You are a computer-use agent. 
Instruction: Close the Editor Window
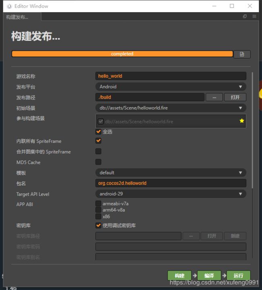click(250, 6)
